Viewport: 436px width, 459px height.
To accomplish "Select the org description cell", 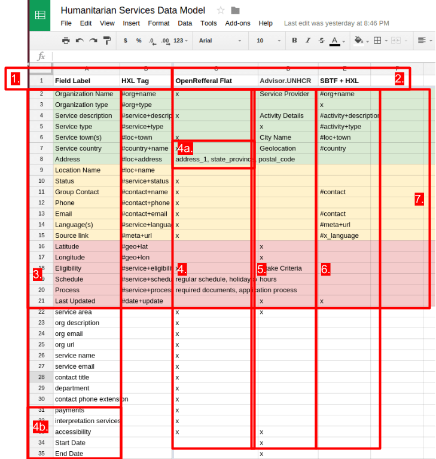I will (87, 323).
